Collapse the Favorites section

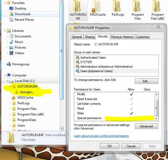5,2
